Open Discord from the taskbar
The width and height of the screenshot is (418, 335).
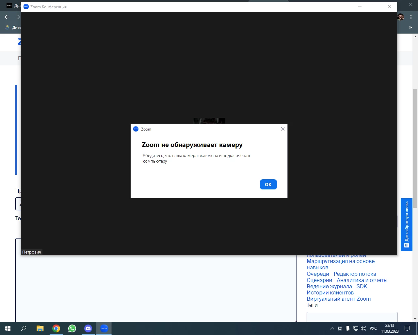tap(88, 328)
